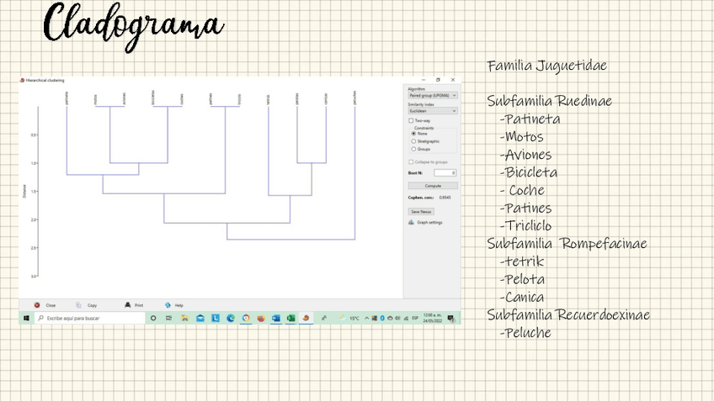Image resolution: width=714 pixels, height=401 pixels.
Task: Open Help from the bottom bar
Action: (168, 305)
